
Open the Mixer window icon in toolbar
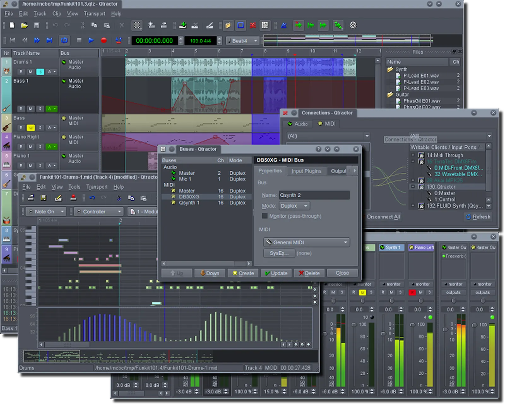[x=265, y=25]
